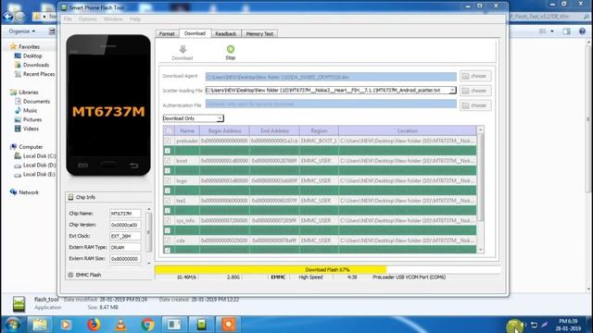
Task: Click choose button for Scatter-loading File
Action: point(475,91)
